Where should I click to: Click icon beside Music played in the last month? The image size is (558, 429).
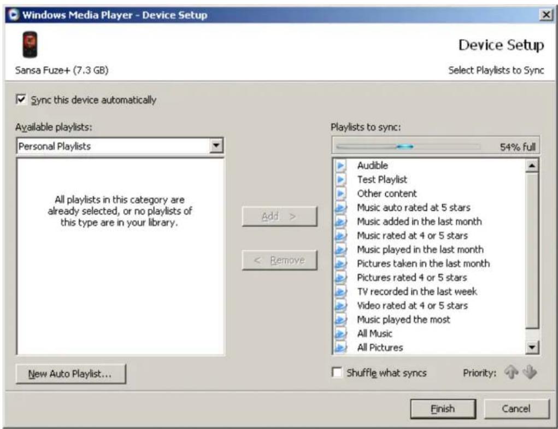340,249
